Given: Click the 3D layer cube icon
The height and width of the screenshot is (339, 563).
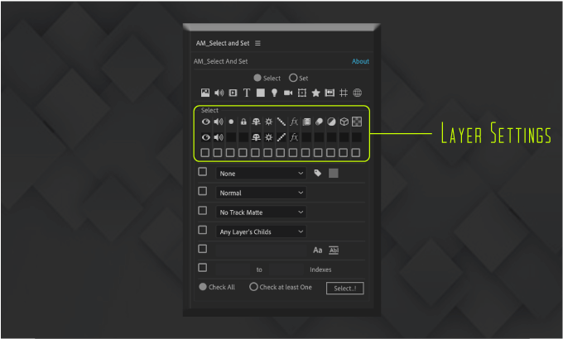Looking at the screenshot, I should (344, 122).
